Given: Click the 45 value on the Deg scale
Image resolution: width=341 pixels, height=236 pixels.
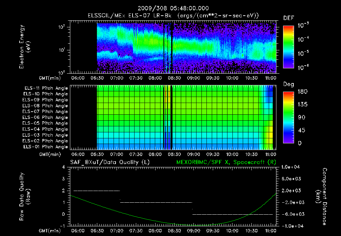Looking at the screenshot, I should coord(302,130).
